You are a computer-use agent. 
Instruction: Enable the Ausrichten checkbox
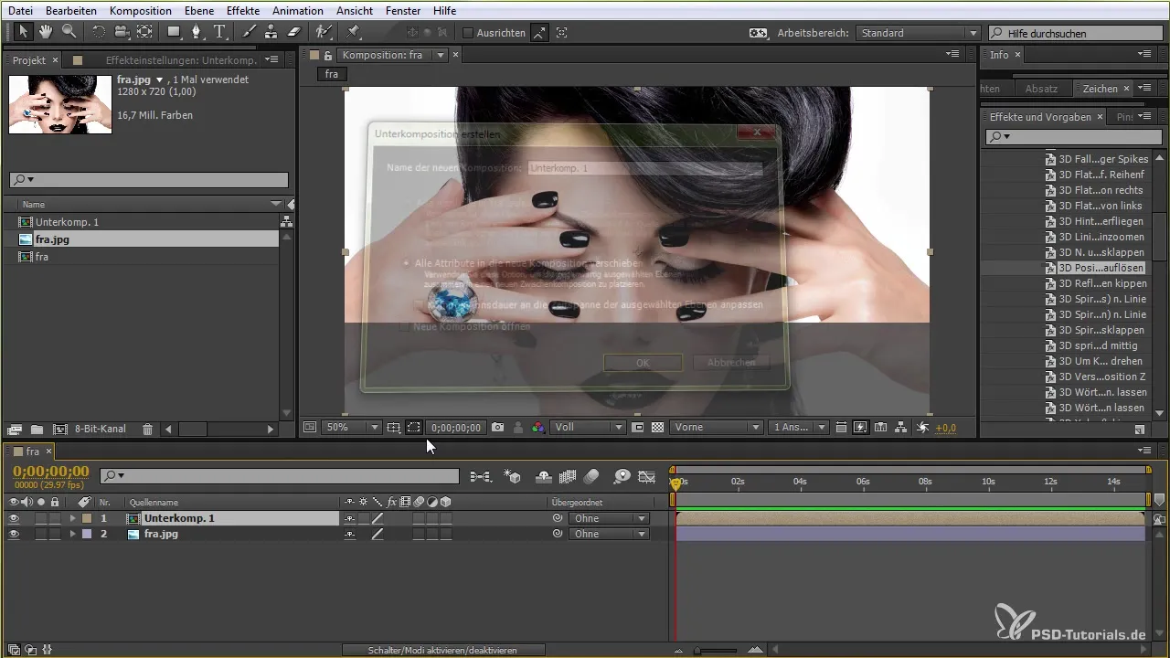(x=468, y=33)
